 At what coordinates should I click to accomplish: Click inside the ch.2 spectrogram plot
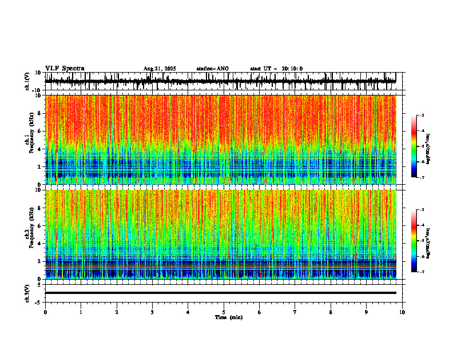(220, 234)
